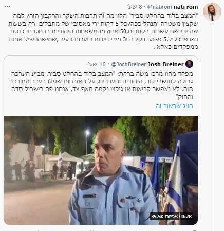Play the police officer video
The height and width of the screenshot is (231, 224).
[x=101, y=170]
